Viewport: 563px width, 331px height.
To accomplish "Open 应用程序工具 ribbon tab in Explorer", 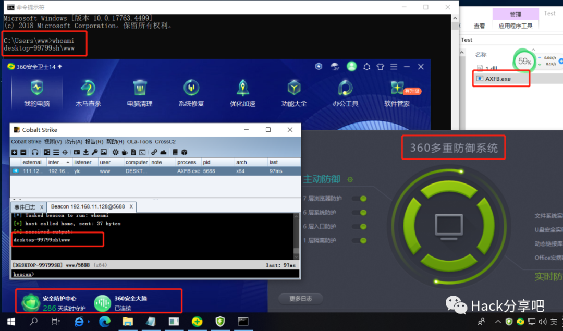I will (x=516, y=26).
